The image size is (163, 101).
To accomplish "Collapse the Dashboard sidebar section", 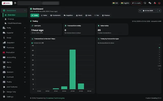I will pyautogui.click(x=25, y=11).
